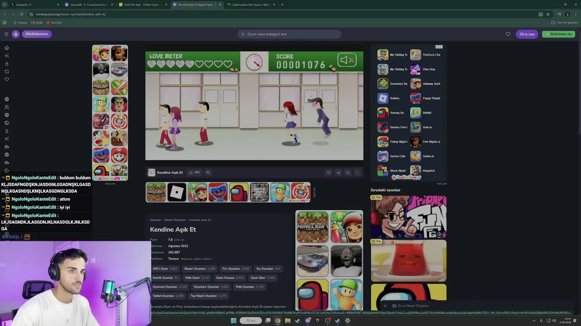Open Block Blast! from the ad list

point(393,171)
